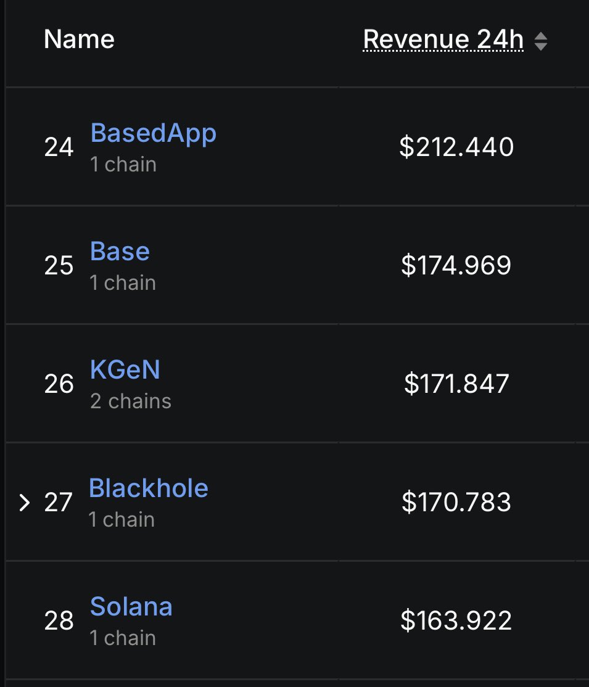Open the Blackhole link

[x=149, y=488]
